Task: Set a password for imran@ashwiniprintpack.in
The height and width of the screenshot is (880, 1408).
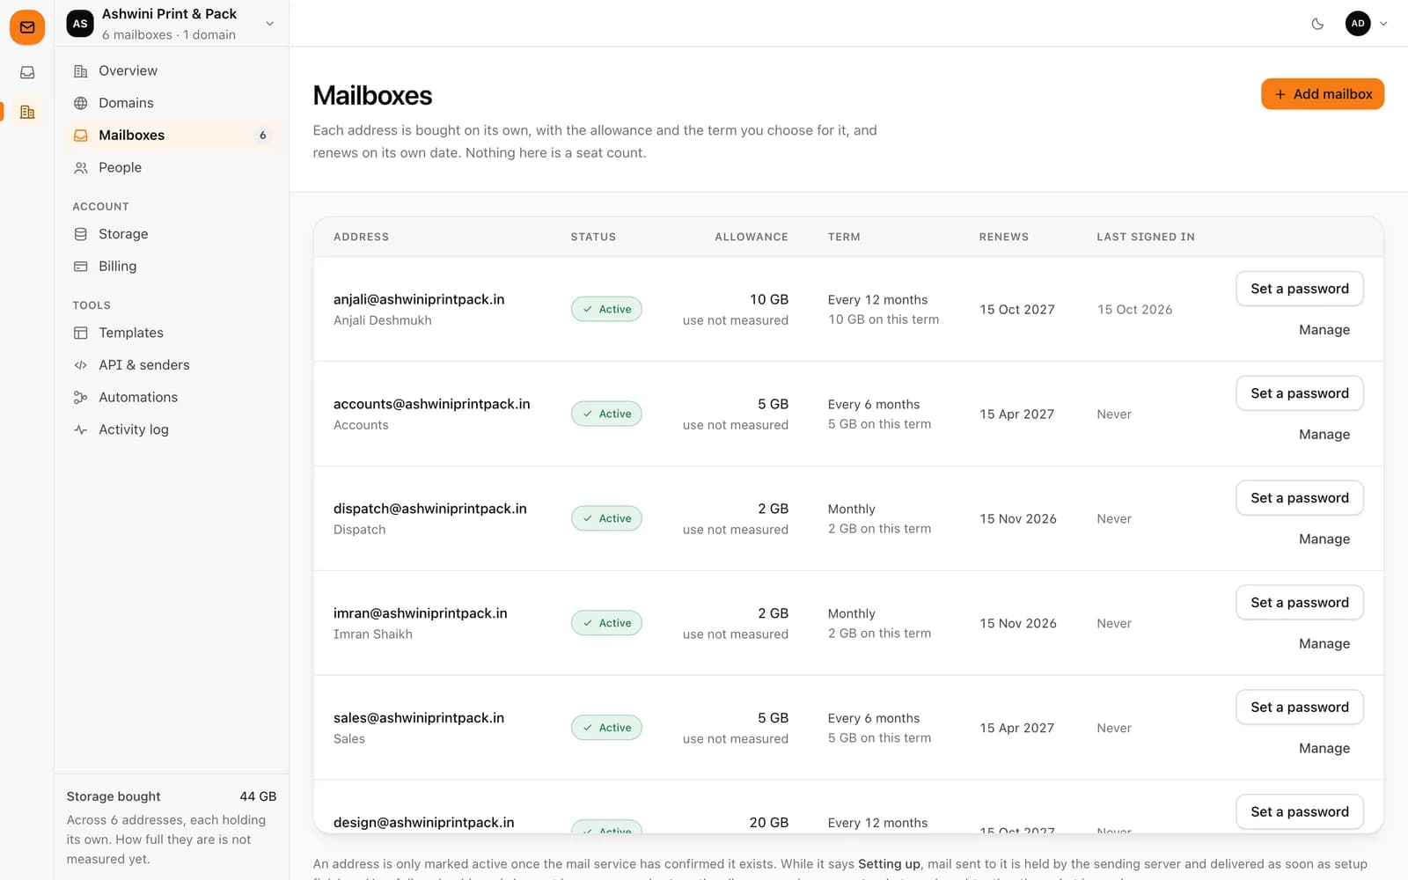Action: coord(1300,603)
